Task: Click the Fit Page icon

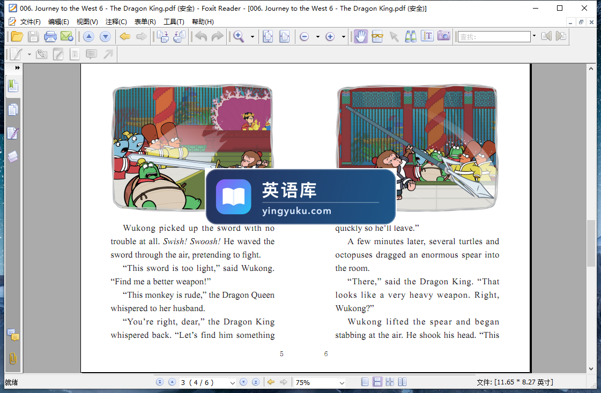Action: [x=268, y=36]
